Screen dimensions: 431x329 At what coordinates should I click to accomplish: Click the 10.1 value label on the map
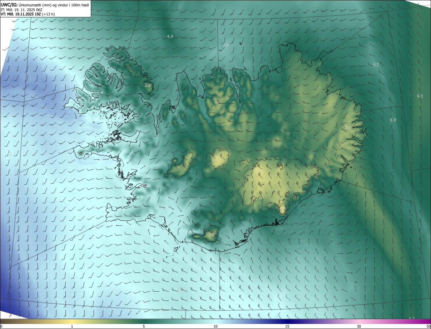[11, 154]
